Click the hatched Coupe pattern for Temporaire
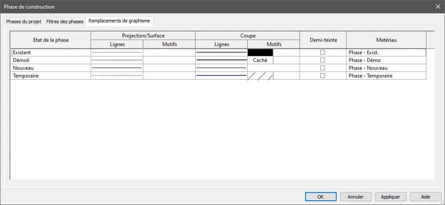445x205 pixels. click(x=260, y=76)
